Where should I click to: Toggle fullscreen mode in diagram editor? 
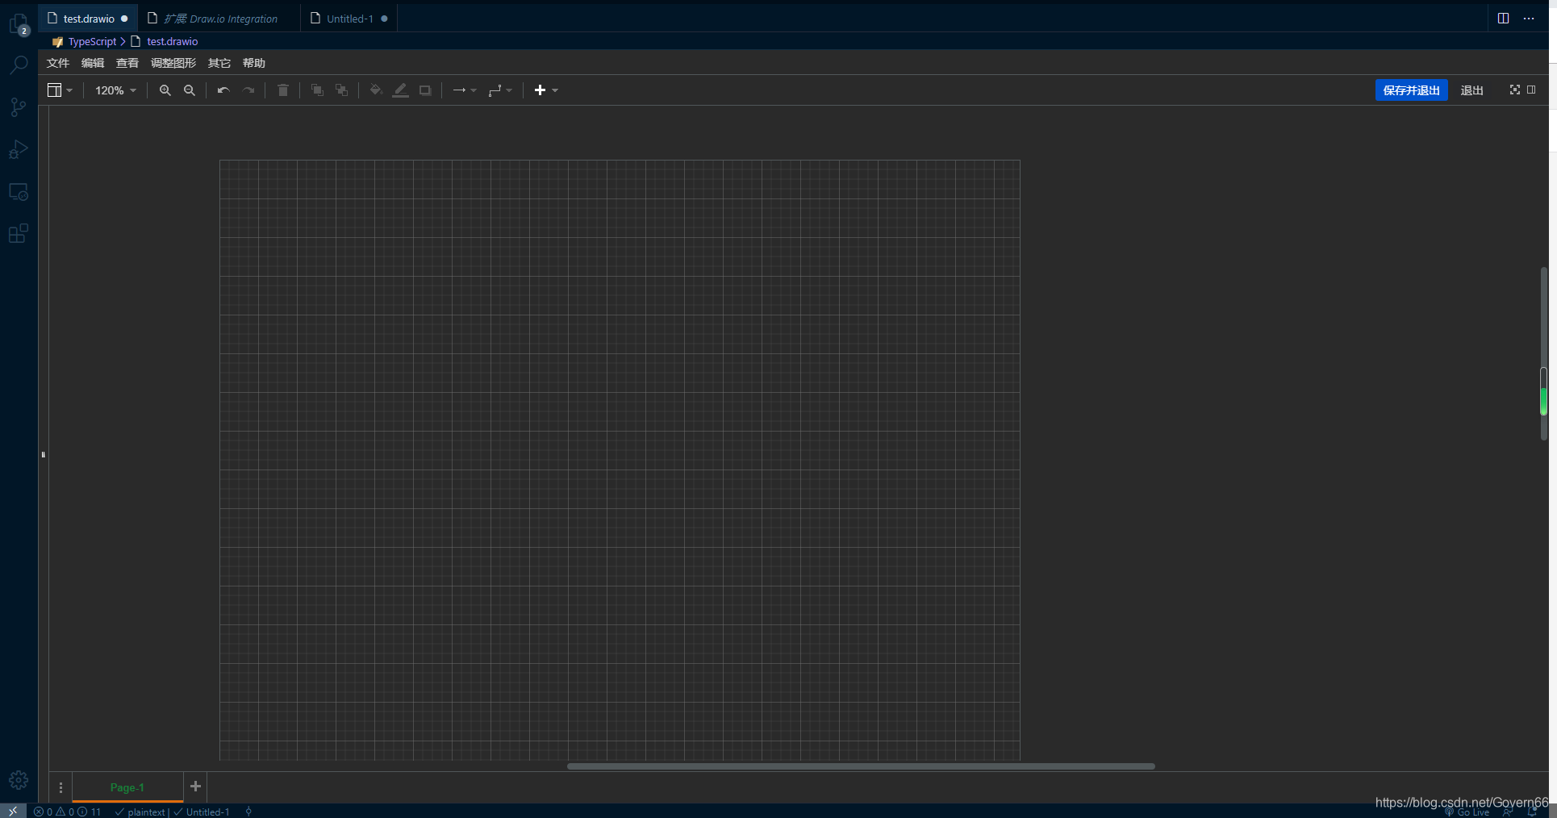(1515, 90)
